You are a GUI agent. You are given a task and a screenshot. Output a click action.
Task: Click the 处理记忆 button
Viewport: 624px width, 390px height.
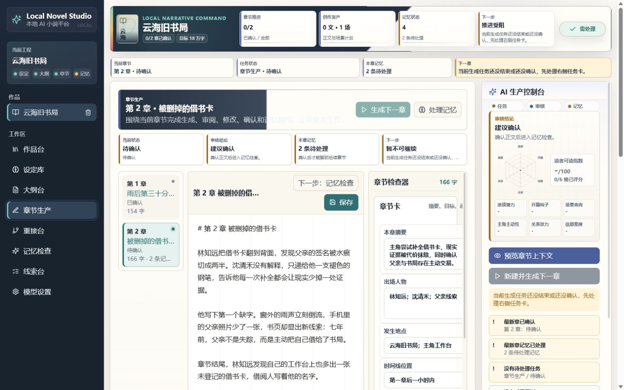[x=437, y=110]
